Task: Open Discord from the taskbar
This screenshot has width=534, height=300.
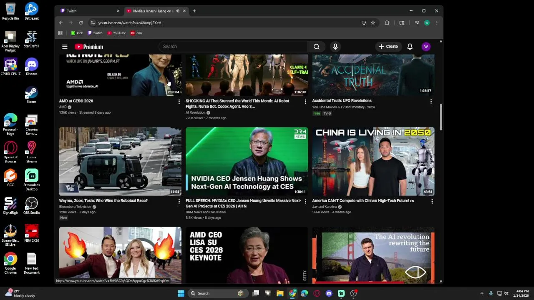Action: coord(329,293)
